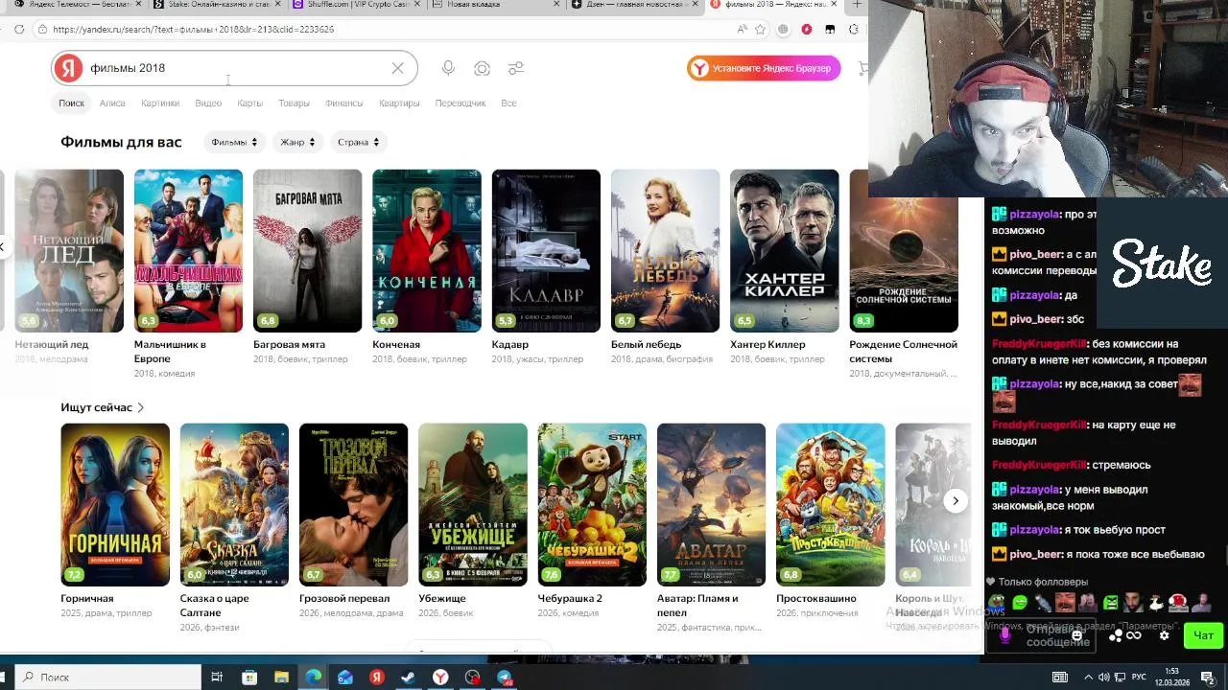Show more trending movies with the right arrow

coord(955,500)
